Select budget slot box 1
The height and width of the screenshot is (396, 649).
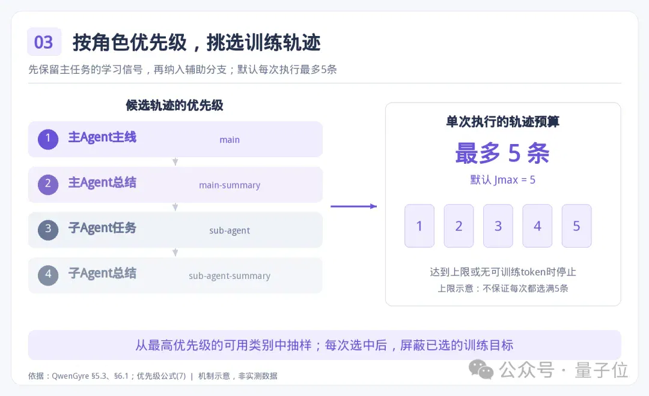click(x=419, y=226)
